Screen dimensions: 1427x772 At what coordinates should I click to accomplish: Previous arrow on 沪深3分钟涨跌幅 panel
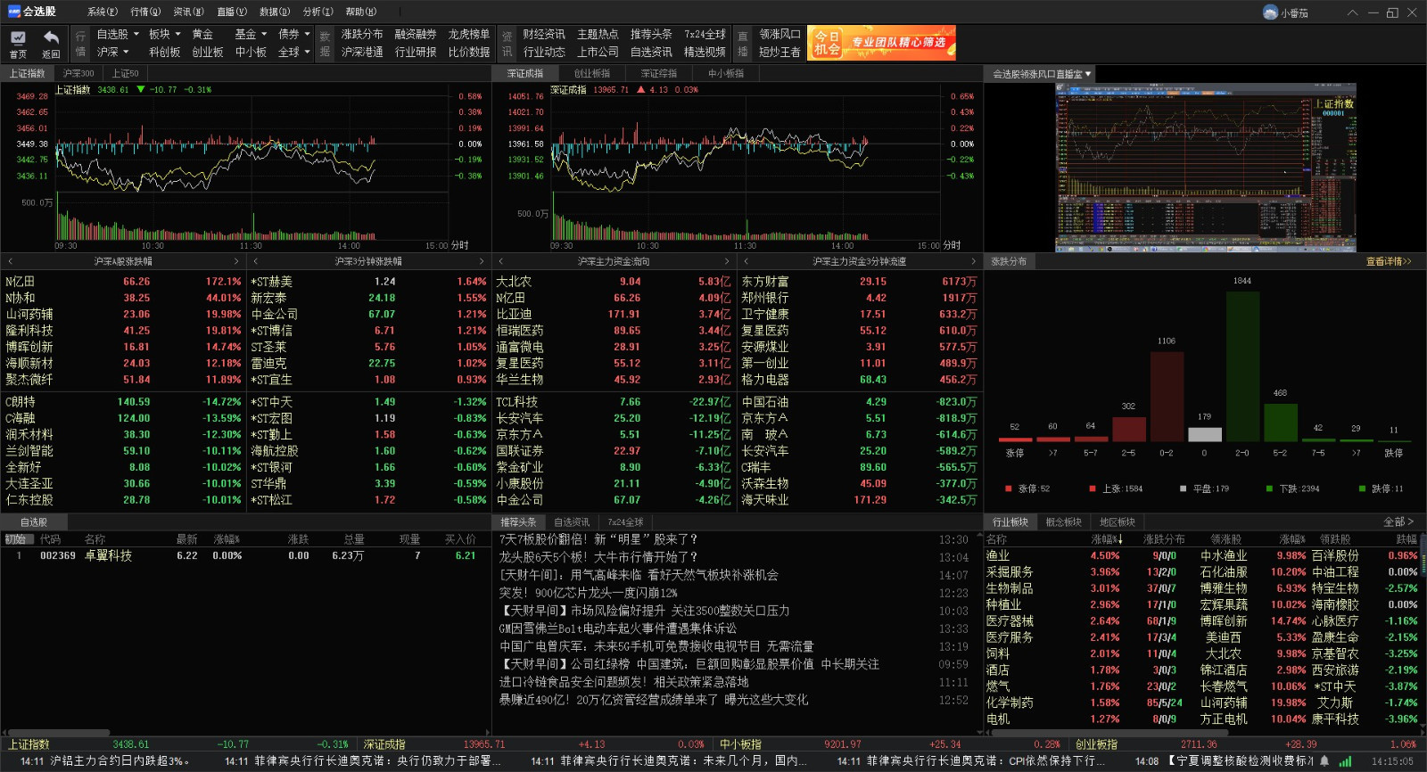click(256, 261)
